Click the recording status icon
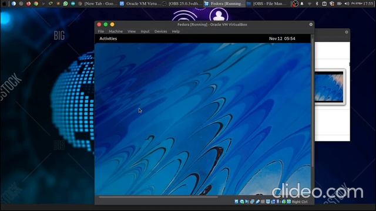Image resolution: width=376 pixels, height=211 pixels. [x=273, y=202]
